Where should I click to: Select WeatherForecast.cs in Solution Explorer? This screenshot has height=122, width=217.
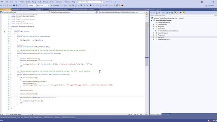coord(164,39)
